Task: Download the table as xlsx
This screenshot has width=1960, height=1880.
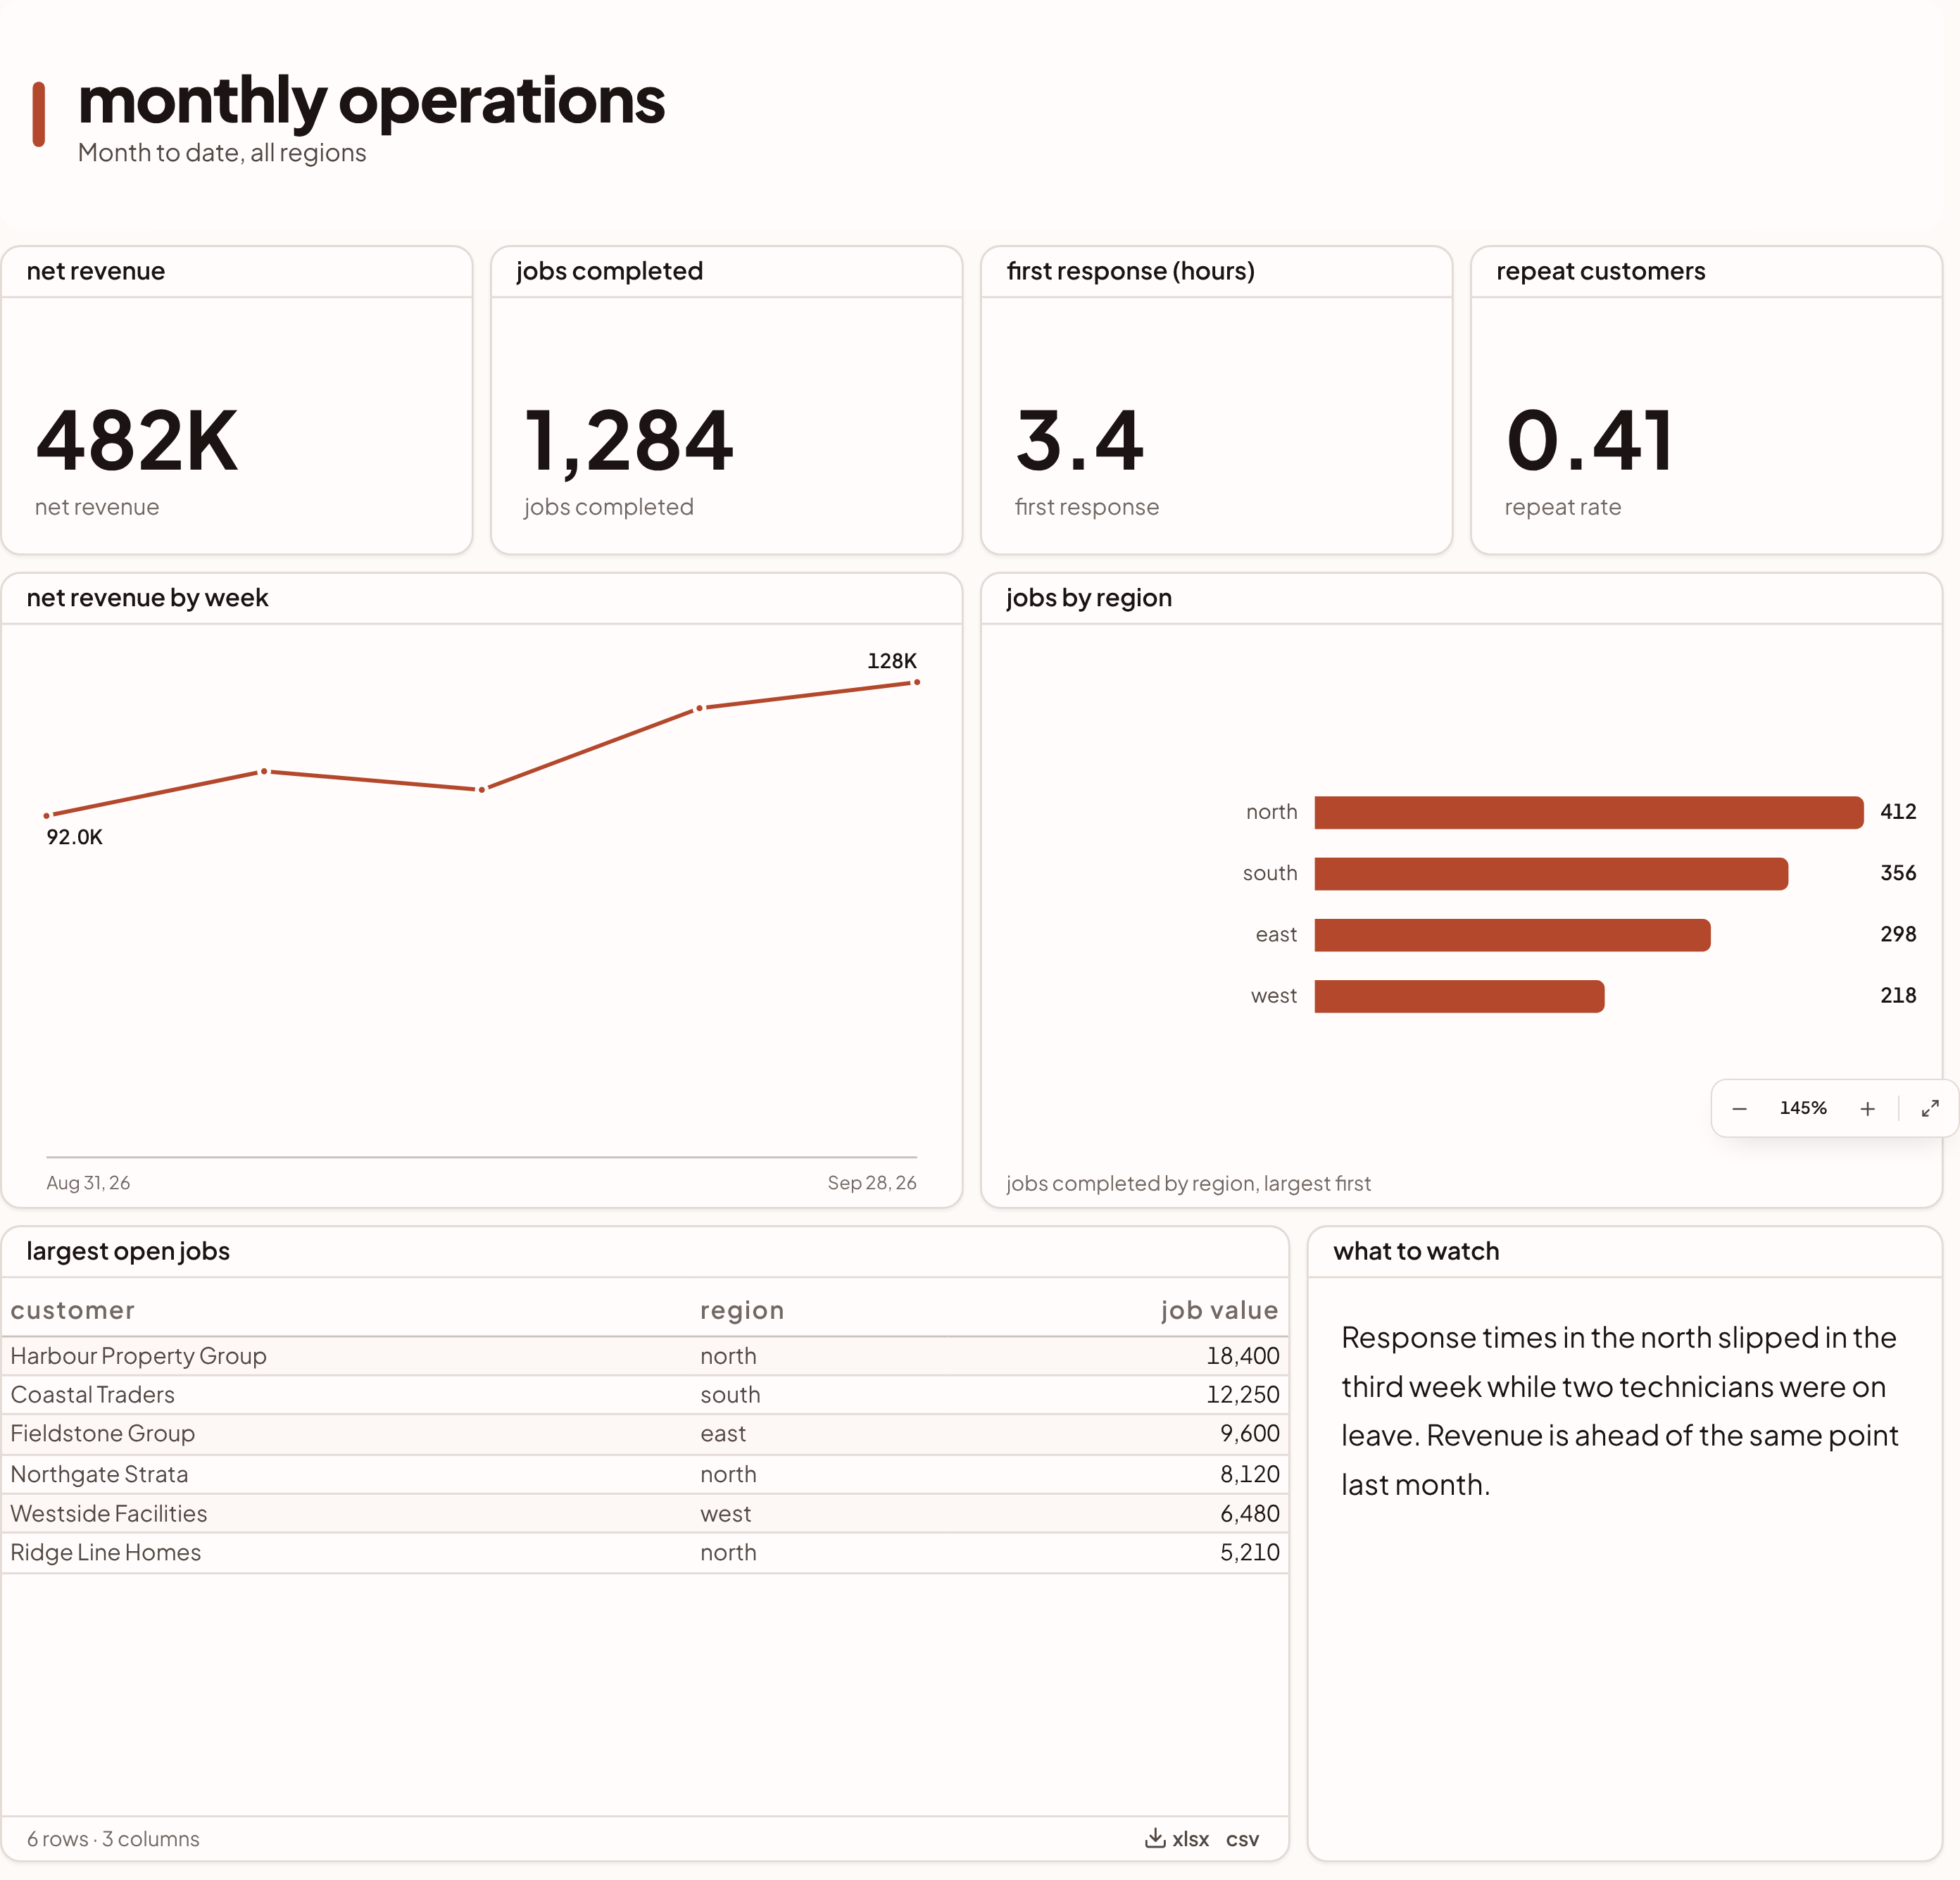Action: pyautogui.click(x=1177, y=1838)
